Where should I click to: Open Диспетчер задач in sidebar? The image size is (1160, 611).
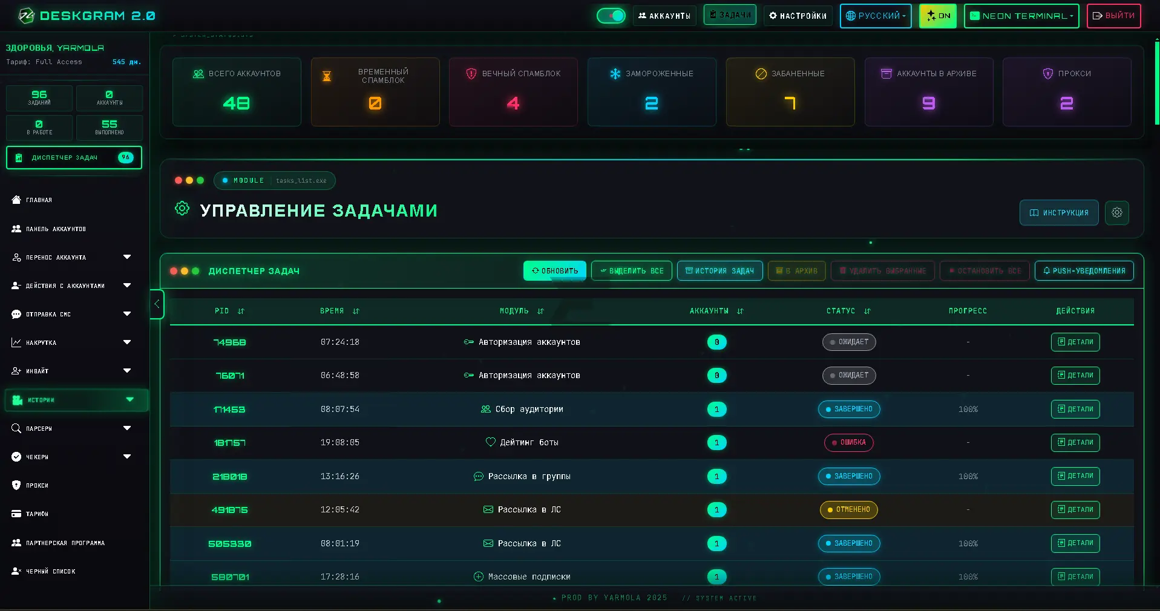click(x=74, y=157)
